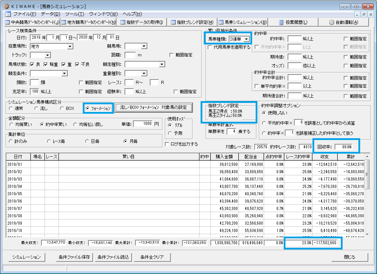Viewport: 377px width, 274px height.
Task: Open 投票履歴 toolbar item
Action: click(293, 22)
